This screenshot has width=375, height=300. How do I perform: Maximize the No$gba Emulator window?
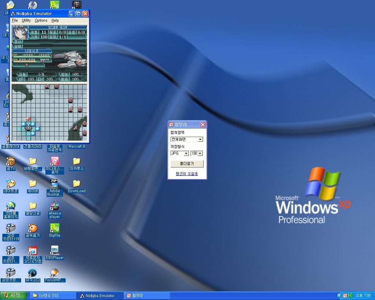[x=78, y=14]
